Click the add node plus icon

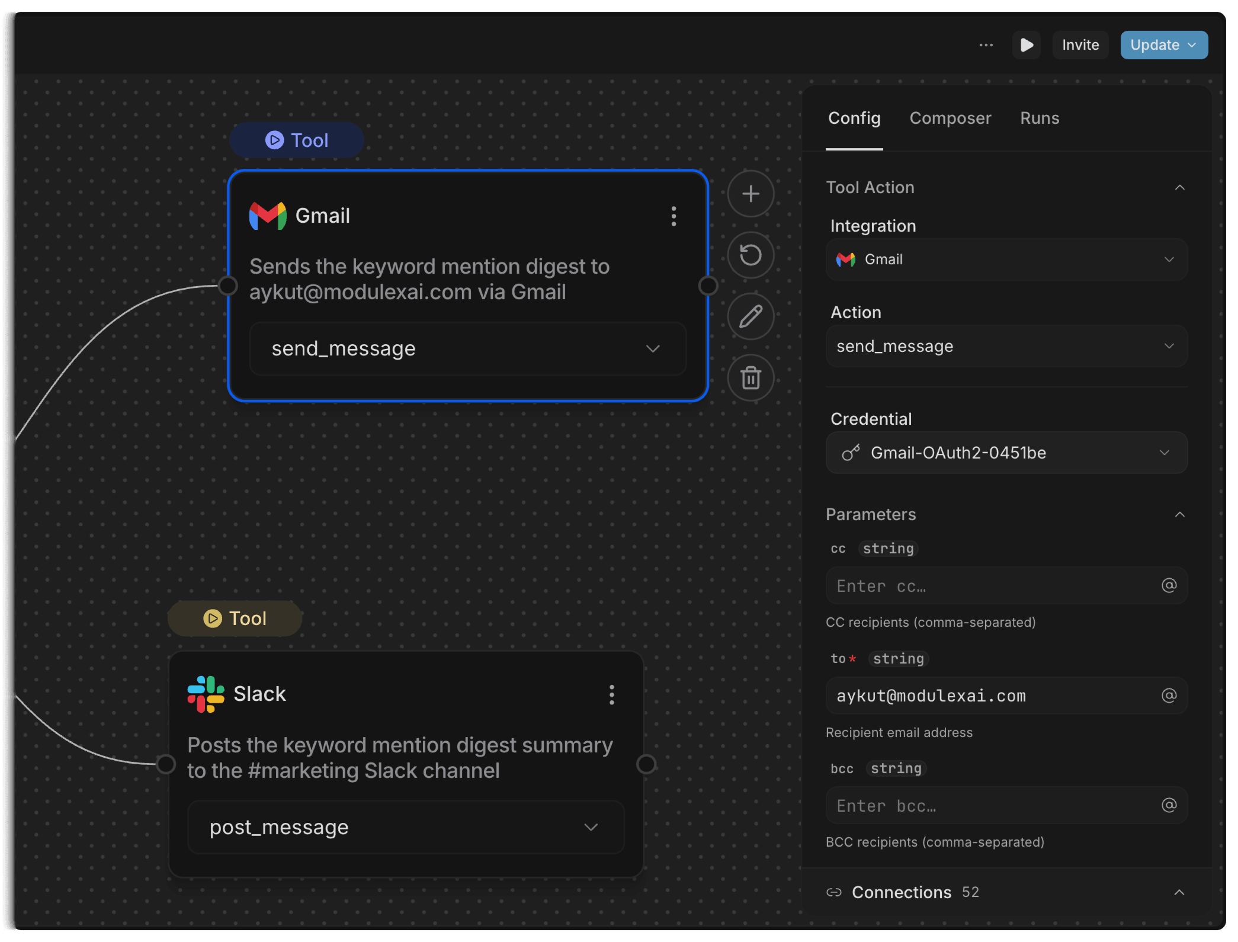(x=751, y=194)
